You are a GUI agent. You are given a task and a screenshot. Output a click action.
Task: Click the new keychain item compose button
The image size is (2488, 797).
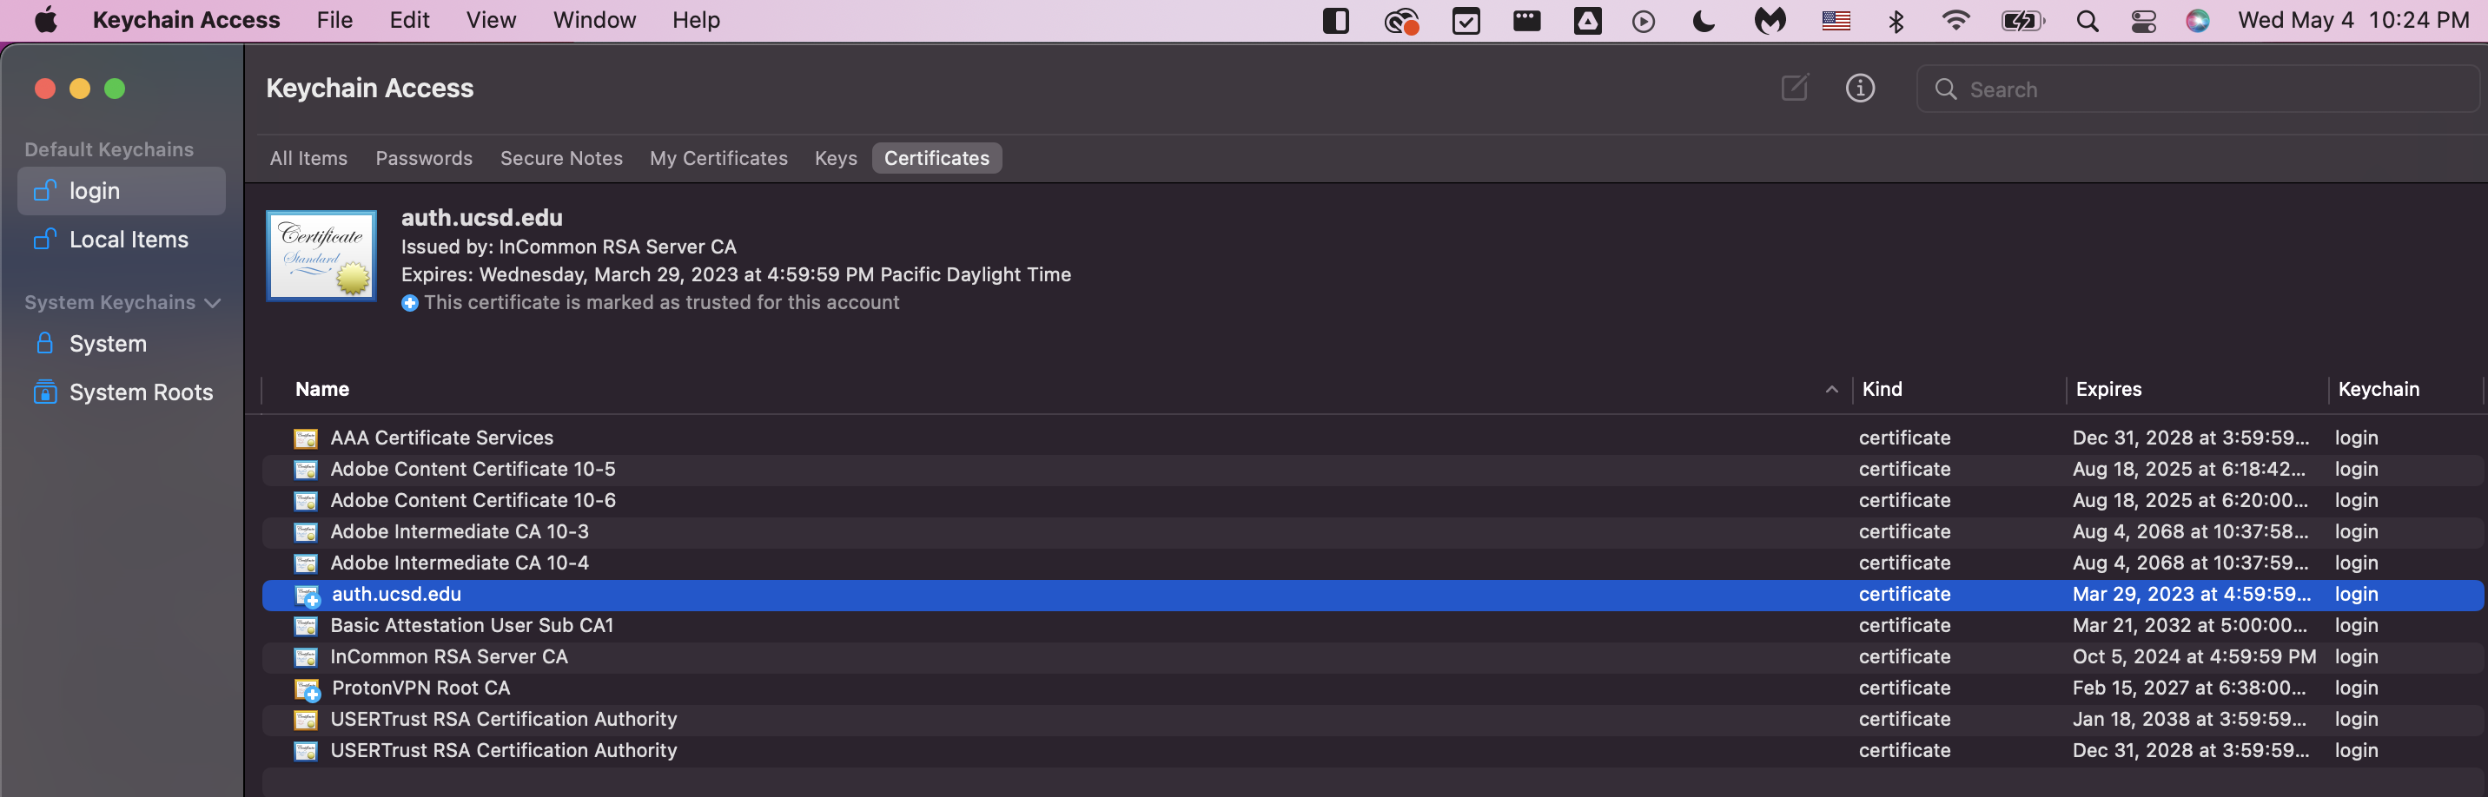1794,88
